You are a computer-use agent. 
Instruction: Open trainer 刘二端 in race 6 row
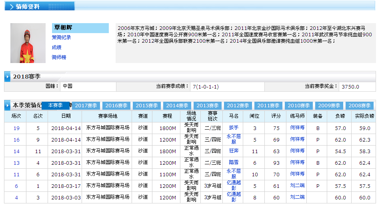pos(297,186)
